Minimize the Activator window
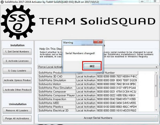The image size is (160, 125). point(142,1)
